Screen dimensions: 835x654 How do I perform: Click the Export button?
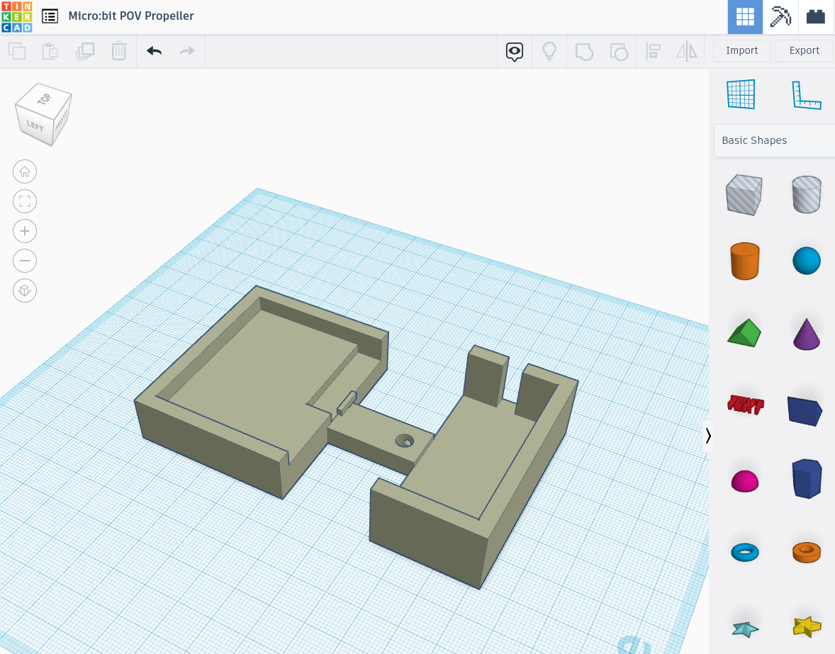tap(804, 50)
